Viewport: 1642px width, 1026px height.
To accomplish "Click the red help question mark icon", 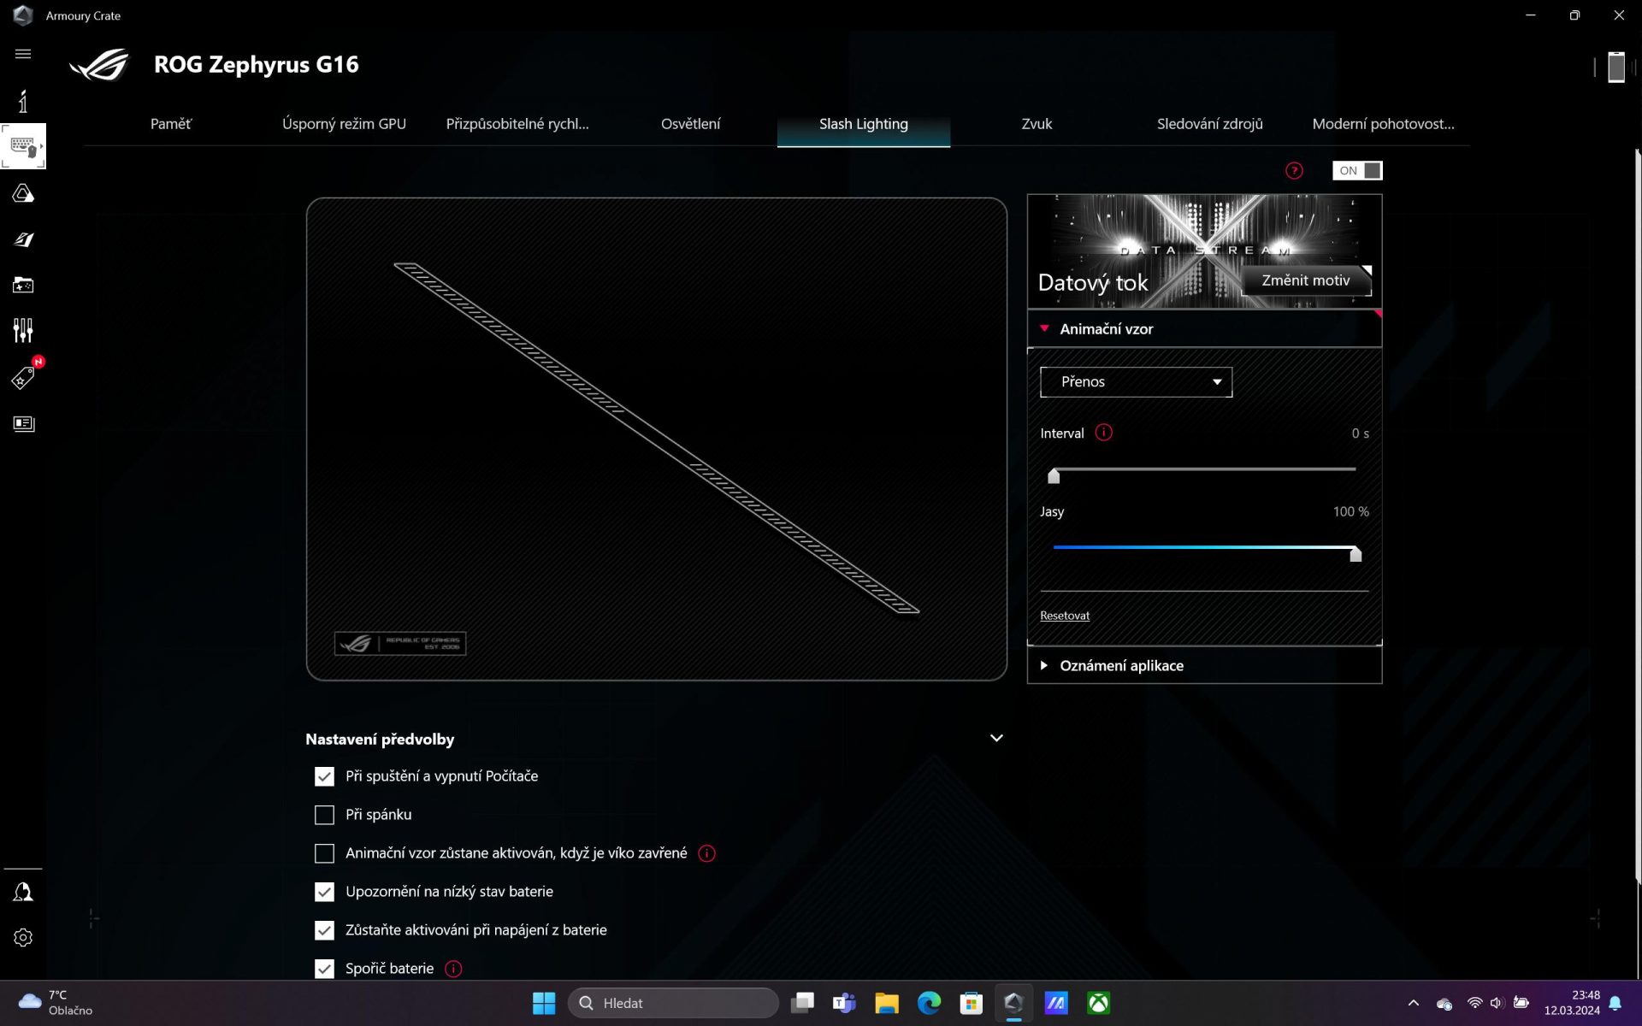I will pos(1294,171).
